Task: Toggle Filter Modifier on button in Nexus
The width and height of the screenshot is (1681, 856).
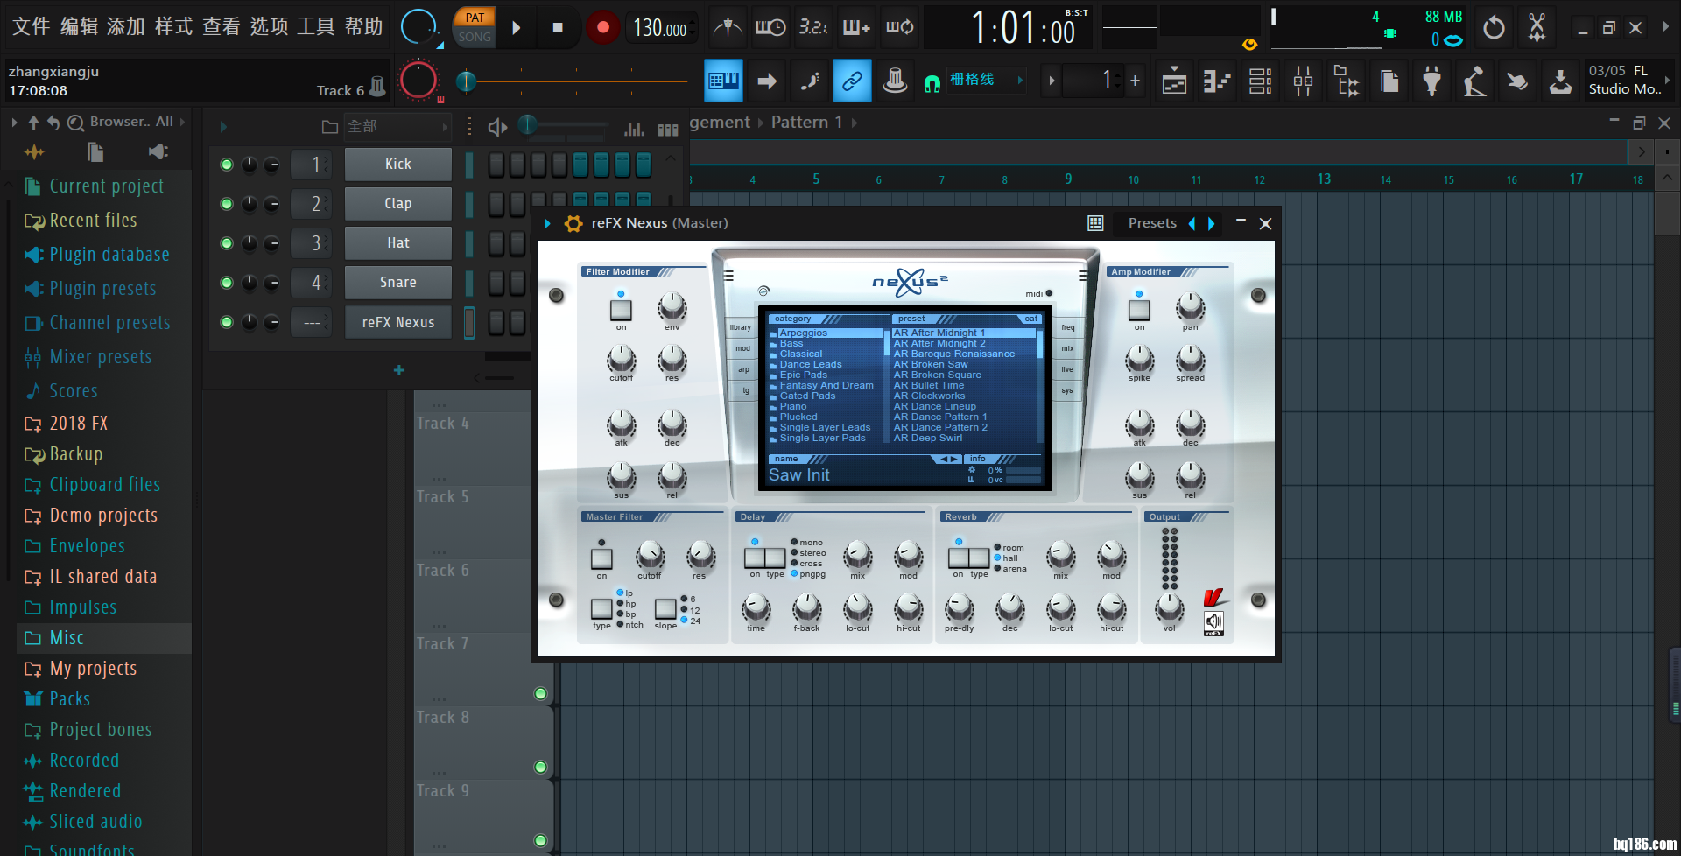Action: click(621, 310)
